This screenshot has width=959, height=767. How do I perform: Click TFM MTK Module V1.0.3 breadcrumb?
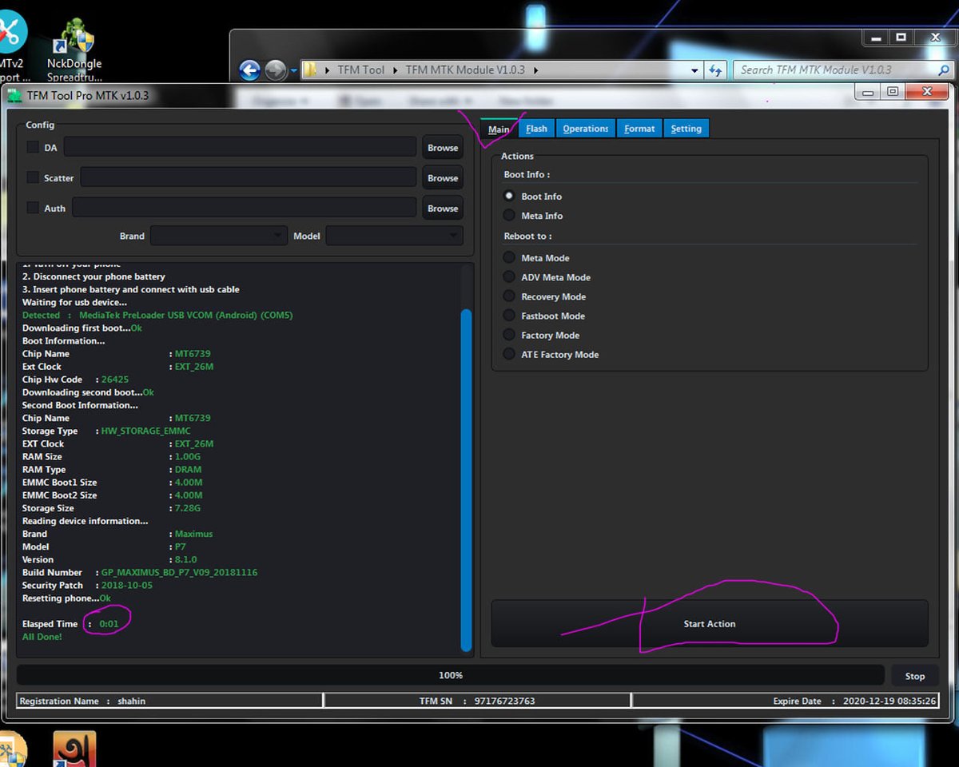pyautogui.click(x=465, y=70)
